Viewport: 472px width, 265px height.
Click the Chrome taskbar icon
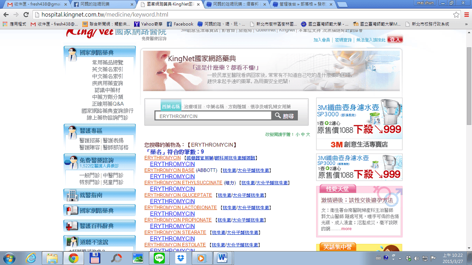74,258
